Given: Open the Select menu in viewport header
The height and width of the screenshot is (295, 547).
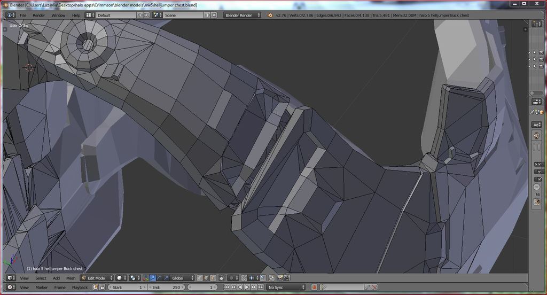Looking at the screenshot, I should (41, 278).
